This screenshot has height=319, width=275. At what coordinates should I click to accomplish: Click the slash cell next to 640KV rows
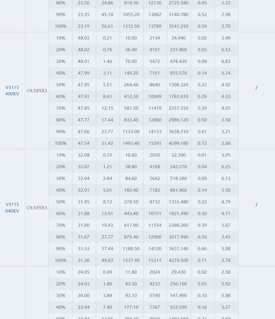[x=257, y=205]
